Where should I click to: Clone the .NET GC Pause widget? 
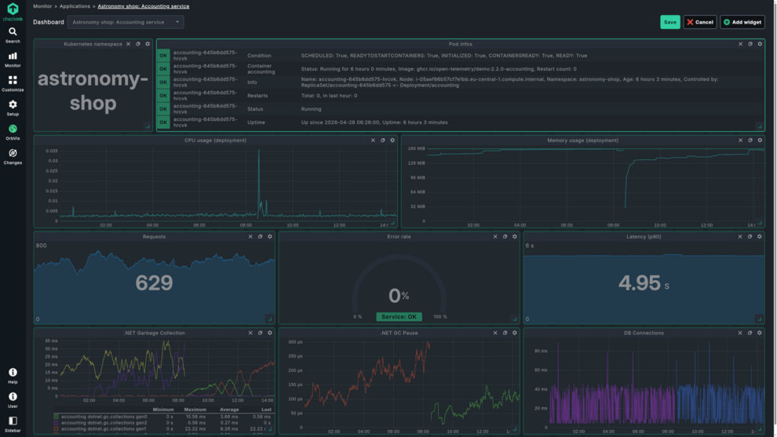click(505, 333)
